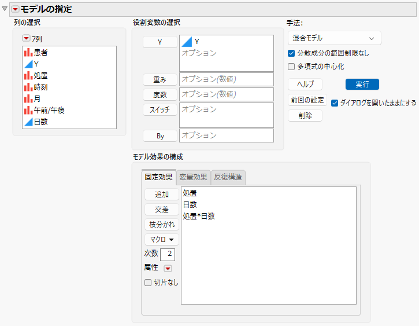
Task: Click the 追加 button
Action: coord(161,195)
